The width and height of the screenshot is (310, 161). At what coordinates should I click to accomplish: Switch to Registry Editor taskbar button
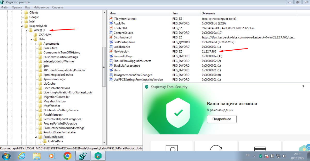[x=83, y=156]
